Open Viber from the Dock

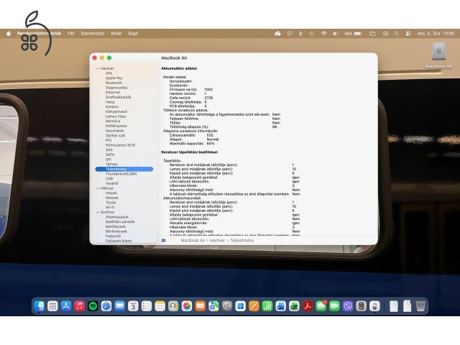tap(348, 306)
